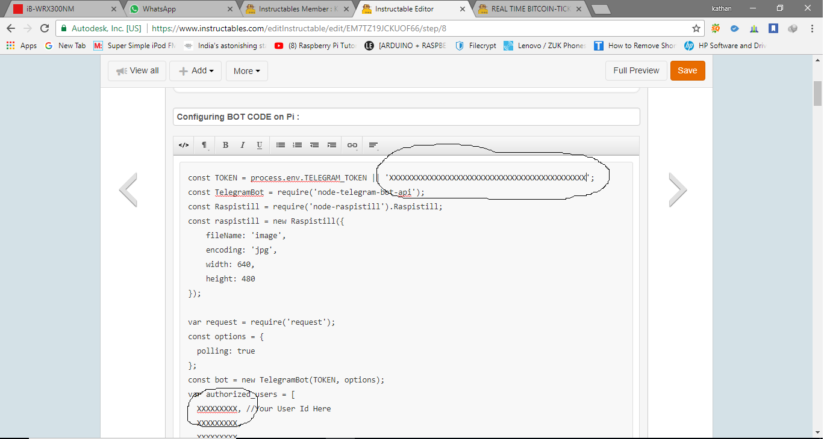This screenshot has height=439, width=824.
Task: Apply underline formatting
Action: click(259, 145)
